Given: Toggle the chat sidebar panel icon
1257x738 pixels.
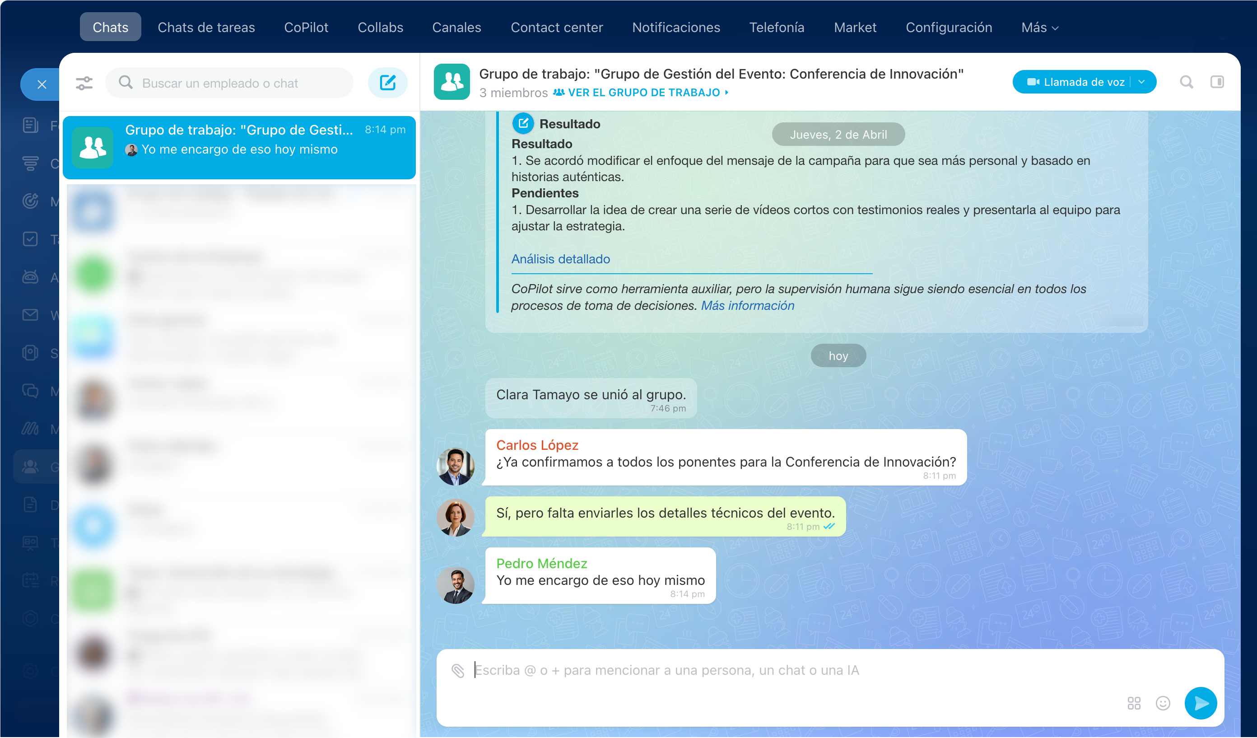Looking at the screenshot, I should coord(1217,82).
